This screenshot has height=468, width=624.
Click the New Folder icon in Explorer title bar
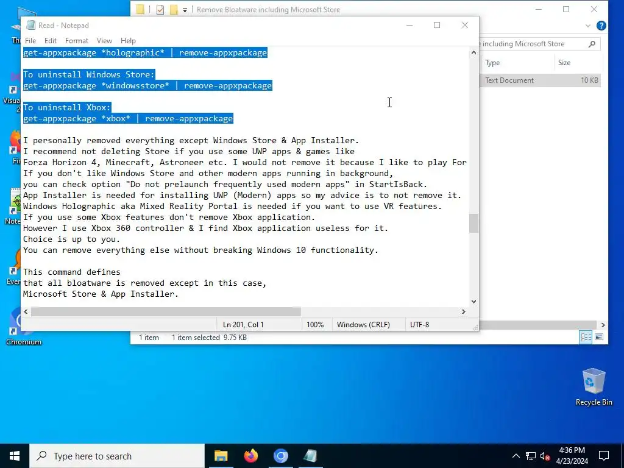pos(174,10)
